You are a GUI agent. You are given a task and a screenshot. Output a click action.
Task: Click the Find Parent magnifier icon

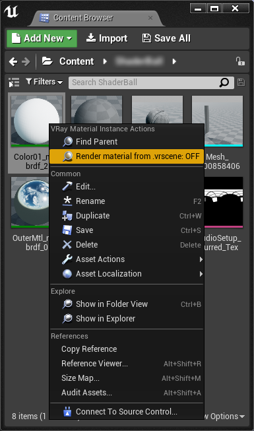(67, 142)
